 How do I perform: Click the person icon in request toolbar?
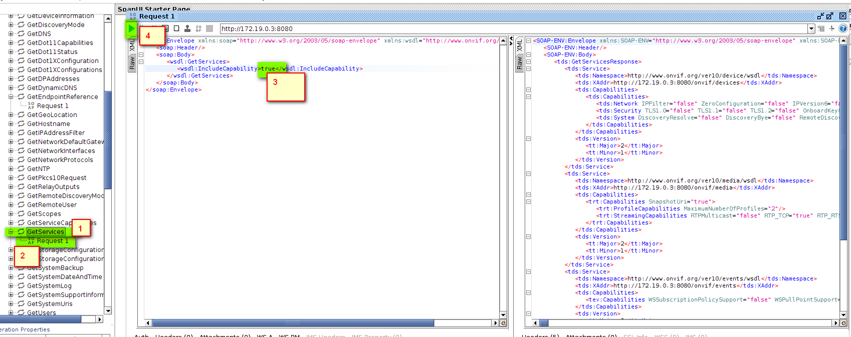(187, 28)
